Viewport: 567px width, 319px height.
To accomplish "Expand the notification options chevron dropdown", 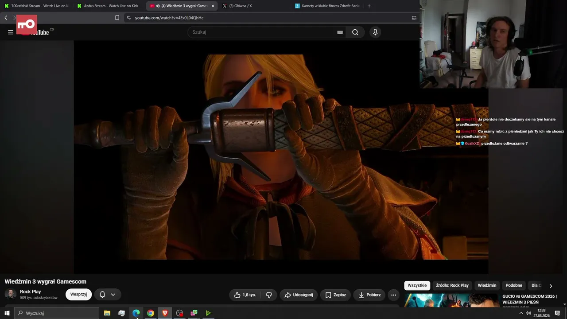I will 113,295.
